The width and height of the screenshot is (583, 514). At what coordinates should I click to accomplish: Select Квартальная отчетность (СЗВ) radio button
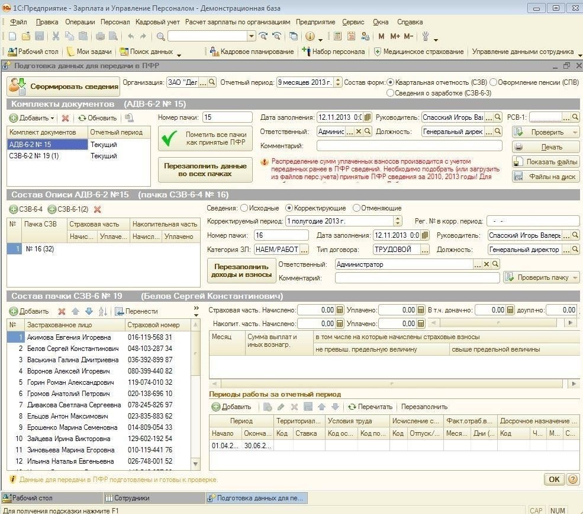(x=391, y=82)
